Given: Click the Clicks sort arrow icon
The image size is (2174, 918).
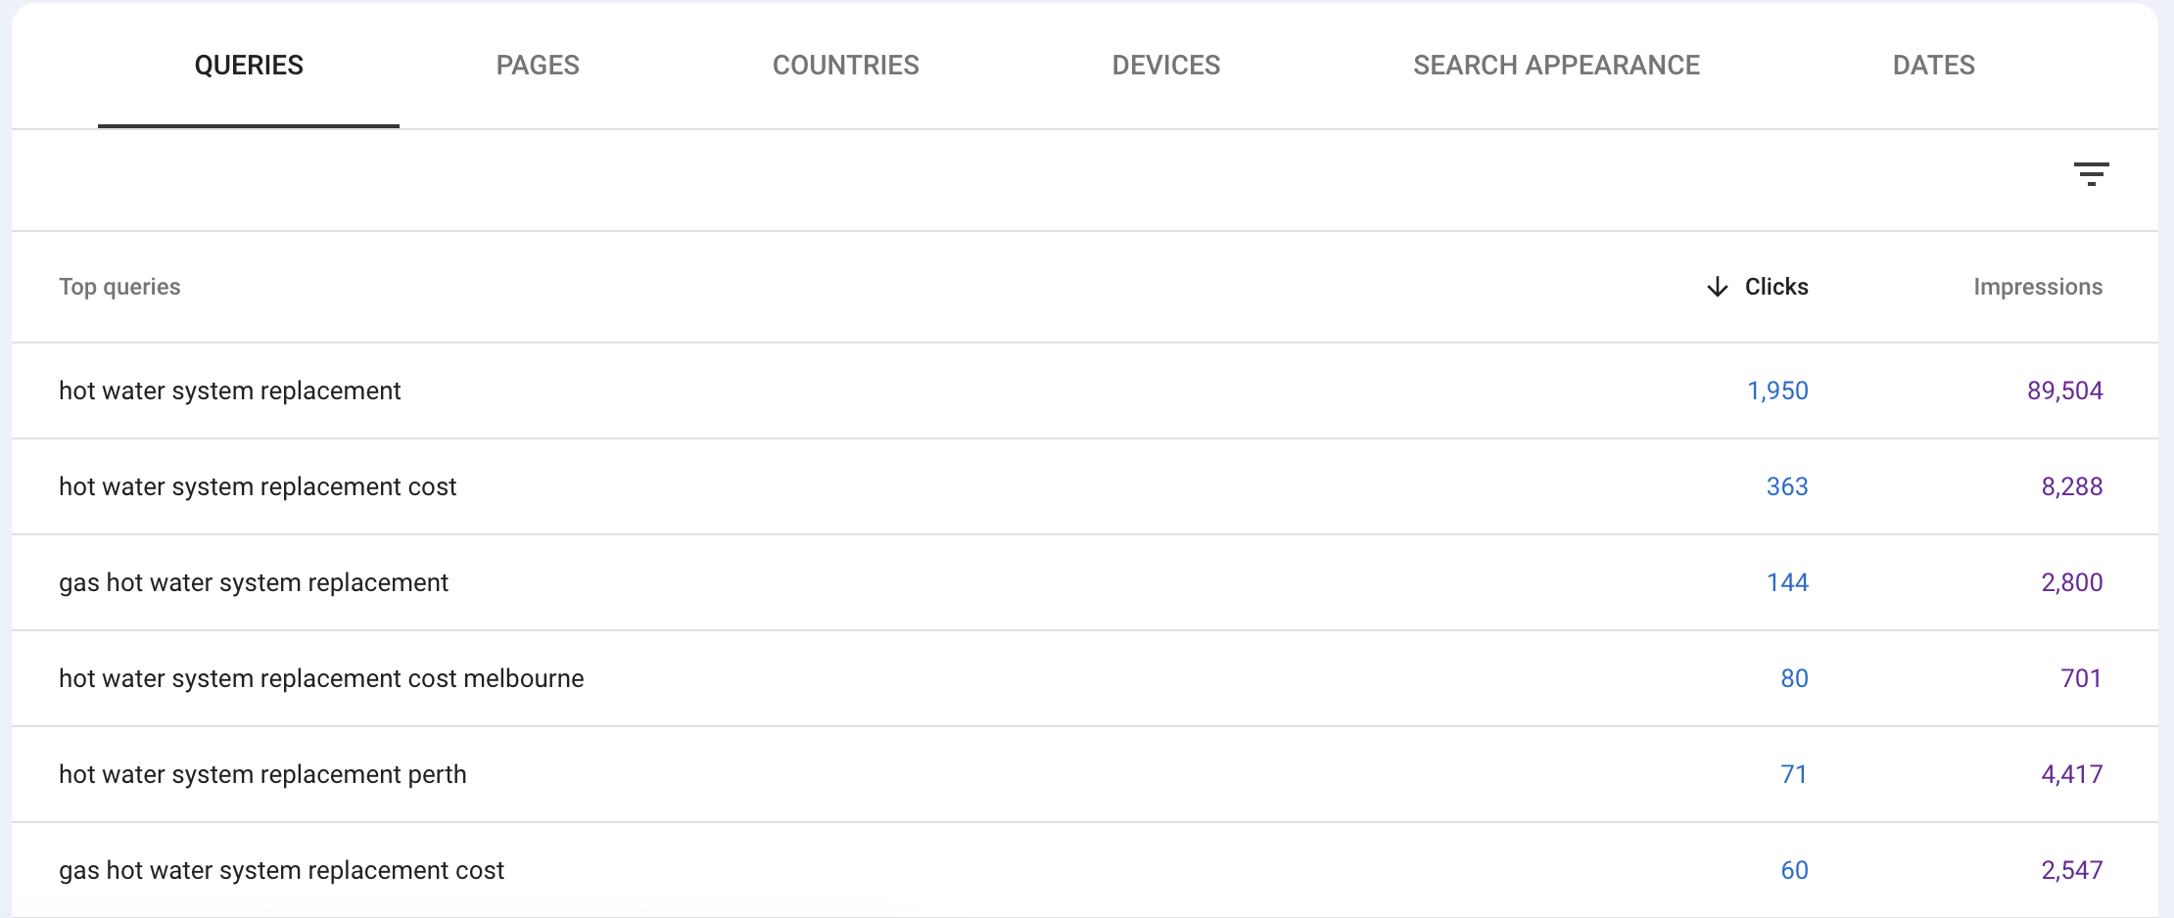Looking at the screenshot, I should coord(1717,287).
